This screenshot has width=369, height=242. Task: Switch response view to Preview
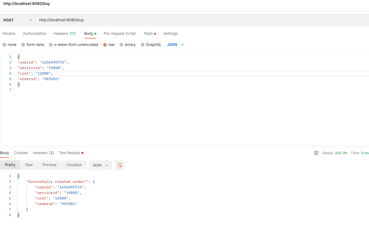(49, 165)
